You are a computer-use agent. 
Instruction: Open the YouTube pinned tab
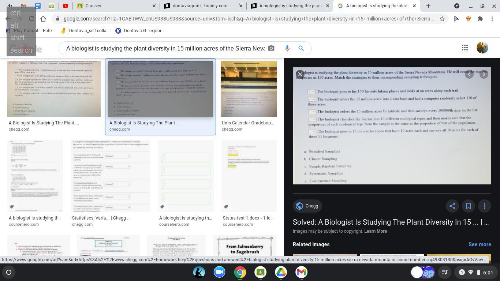pyautogui.click(x=66, y=6)
